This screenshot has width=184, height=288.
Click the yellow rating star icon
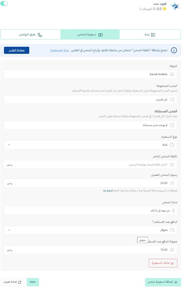coord(164,9)
